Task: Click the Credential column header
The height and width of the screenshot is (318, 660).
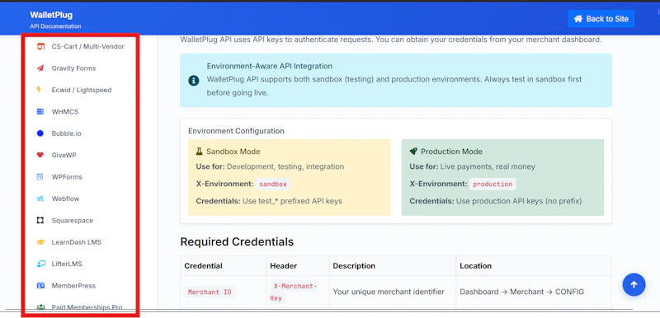Action: 203,266
